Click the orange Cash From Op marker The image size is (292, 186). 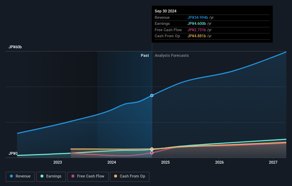pyautogui.click(x=152, y=149)
